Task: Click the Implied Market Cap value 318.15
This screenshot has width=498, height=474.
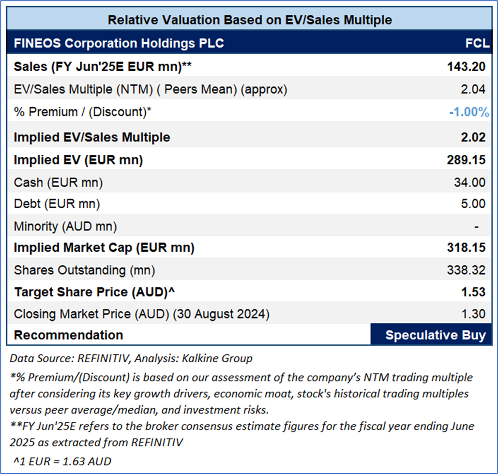Action: (x=466, y=248)
